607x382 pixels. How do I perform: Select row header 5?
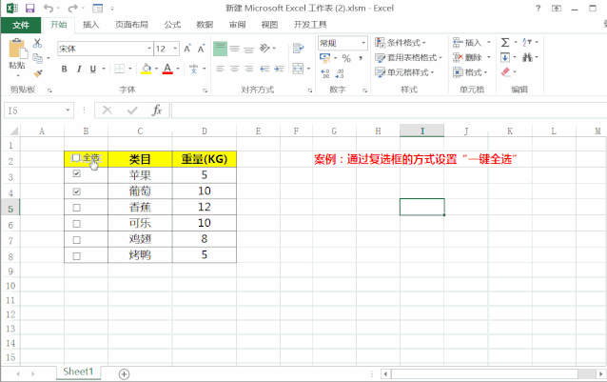[10, 209]
